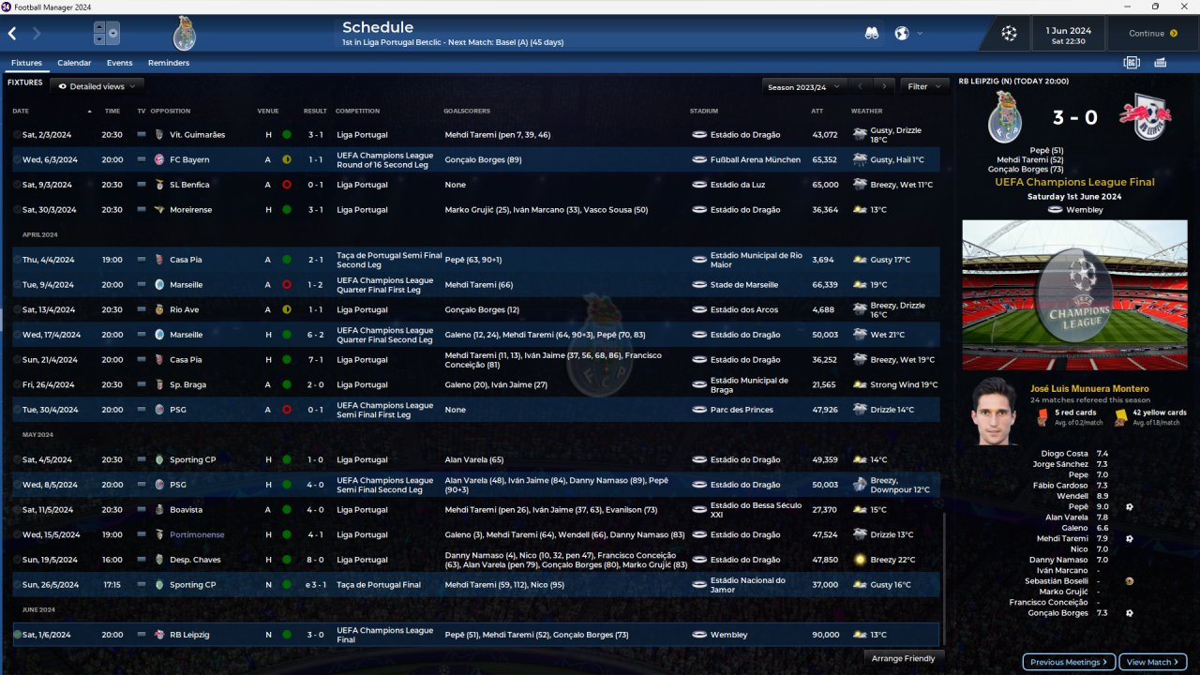Open the Events tab
The height and width of the screenshot is (675, 1200).
[119, 63]
